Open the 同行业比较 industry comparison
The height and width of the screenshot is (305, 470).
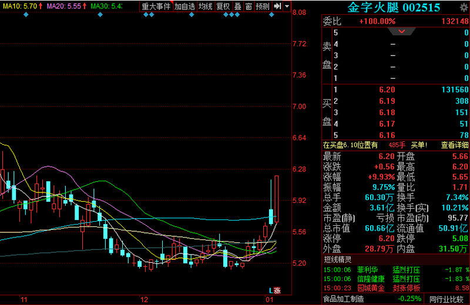click(449, 299)
